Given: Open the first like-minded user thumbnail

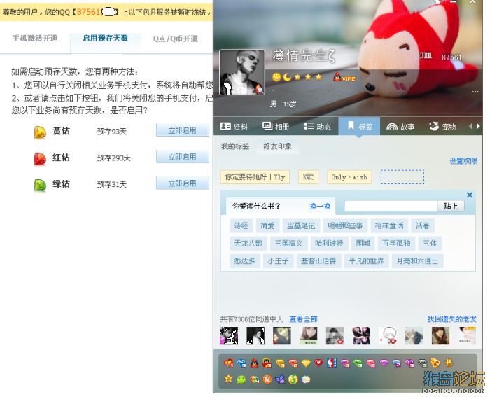Looking at the screenshot, I should (229, 336).
